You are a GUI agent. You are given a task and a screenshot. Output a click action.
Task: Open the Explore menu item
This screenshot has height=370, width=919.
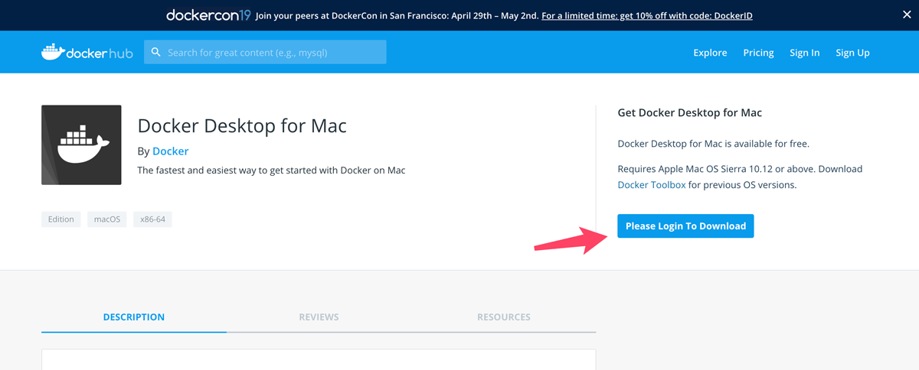click(710, 53)
